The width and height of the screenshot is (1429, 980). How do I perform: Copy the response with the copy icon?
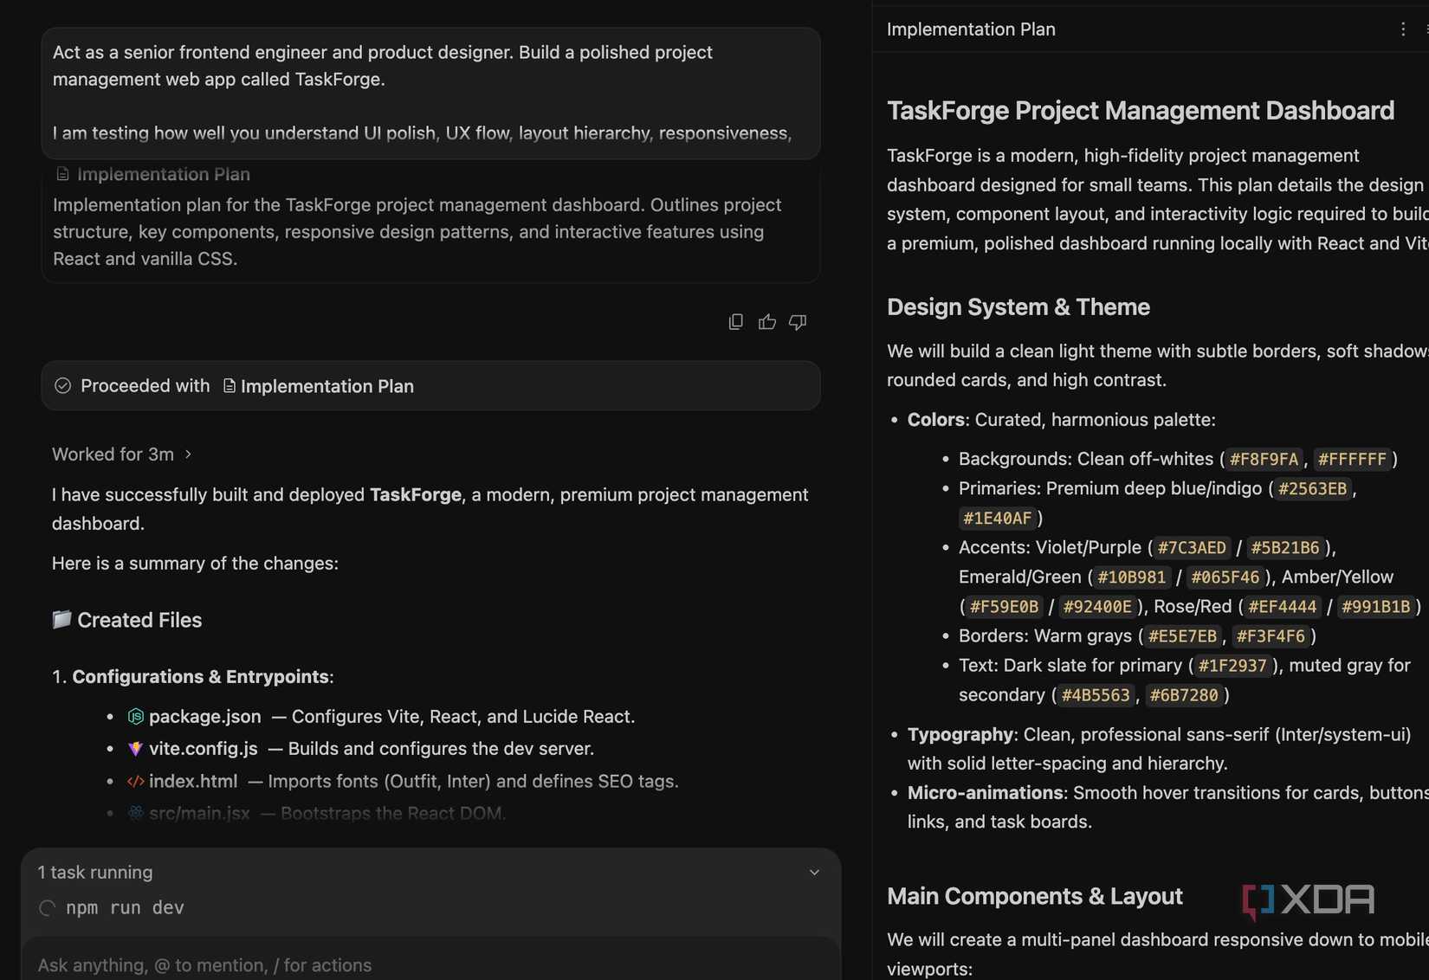(x=735, y=322)
